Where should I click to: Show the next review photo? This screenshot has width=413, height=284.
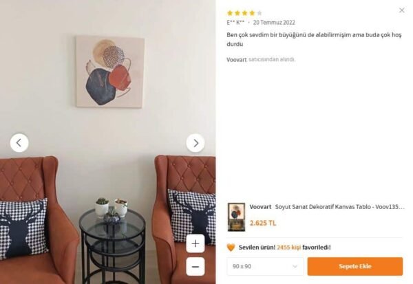coord(195,143)
